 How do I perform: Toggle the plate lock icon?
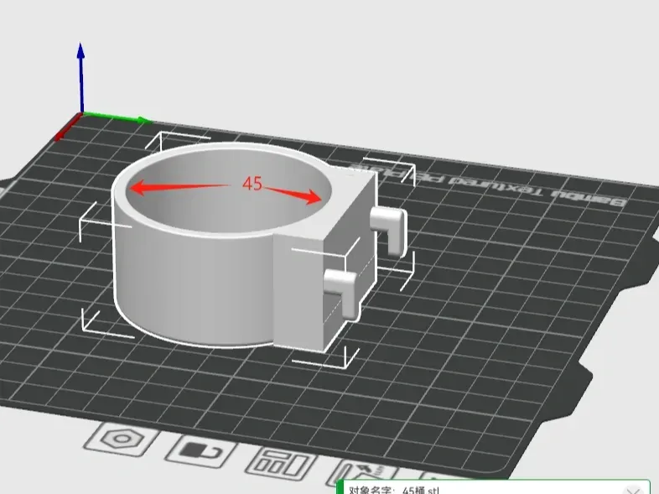201,452
